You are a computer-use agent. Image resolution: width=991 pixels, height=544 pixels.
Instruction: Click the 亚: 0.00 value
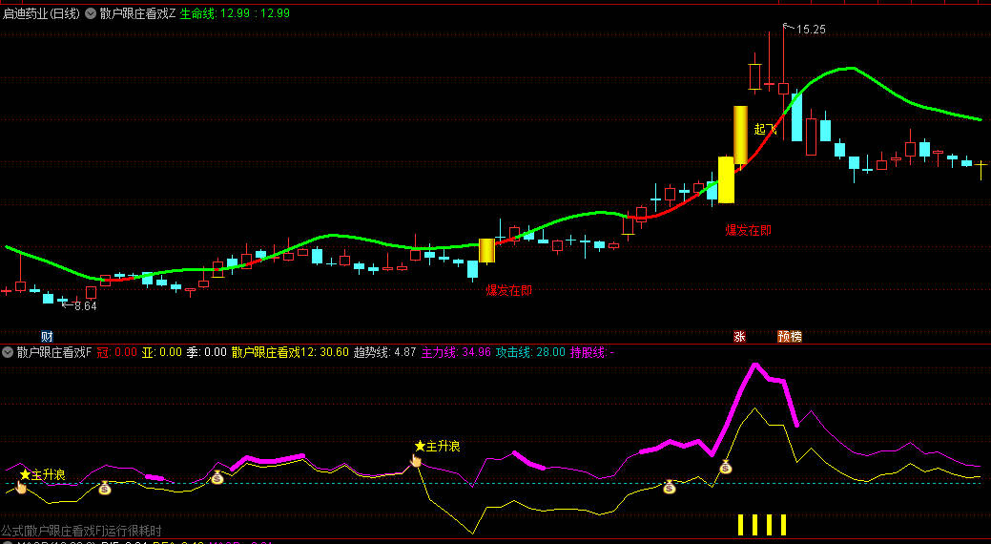pyautogui.click(x=162, y=352)
